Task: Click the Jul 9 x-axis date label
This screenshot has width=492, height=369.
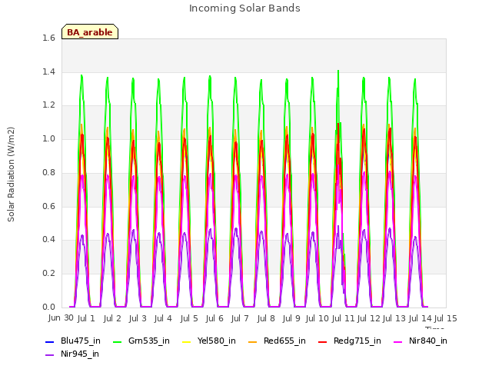Action: [x=291, y=318]
